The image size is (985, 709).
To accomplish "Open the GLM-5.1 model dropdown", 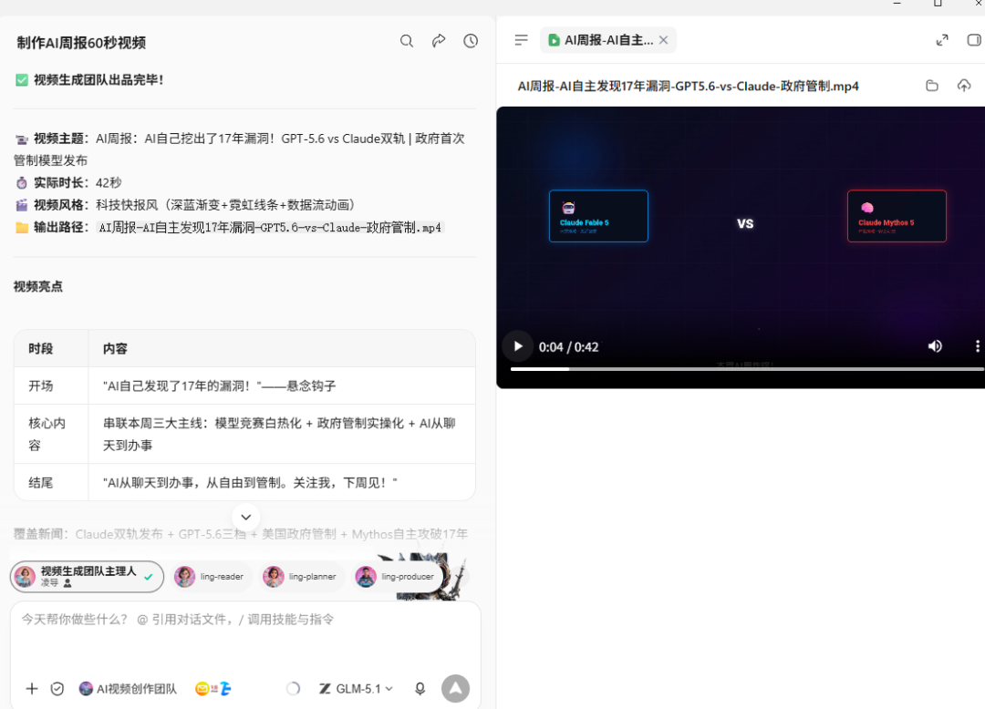I will [x=357, y=689].
